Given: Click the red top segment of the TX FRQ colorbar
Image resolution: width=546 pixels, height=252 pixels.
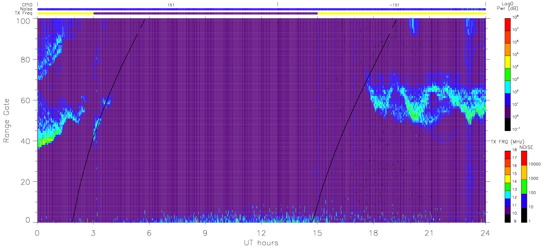Looking at the screenshot, I should coord(508,155).
